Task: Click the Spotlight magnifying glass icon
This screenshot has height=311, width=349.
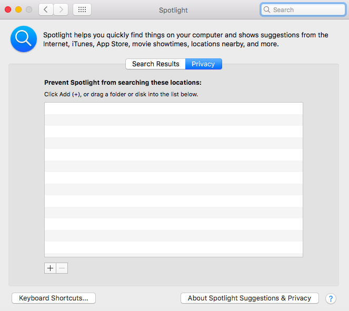Action: 24,39
